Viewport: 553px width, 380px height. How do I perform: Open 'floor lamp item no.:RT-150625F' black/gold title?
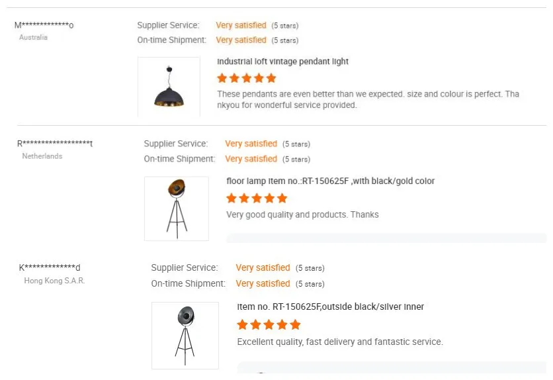pyautogui.click(x=330, y=181)
